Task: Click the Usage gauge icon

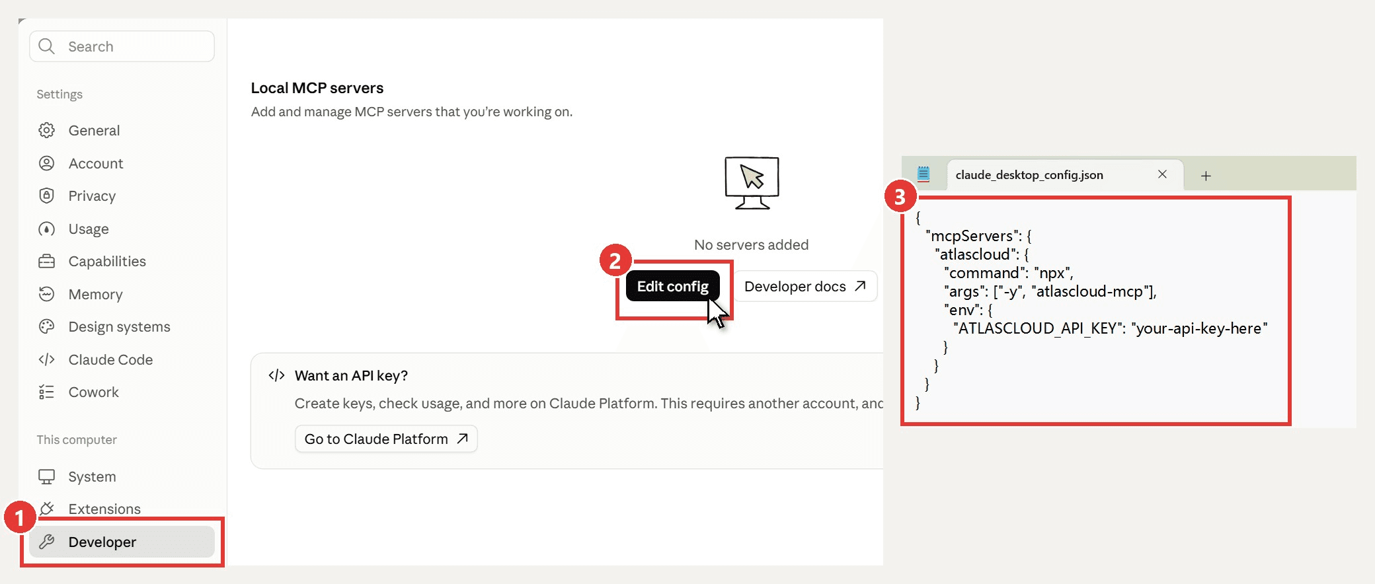Action: (x=46, y=229)
